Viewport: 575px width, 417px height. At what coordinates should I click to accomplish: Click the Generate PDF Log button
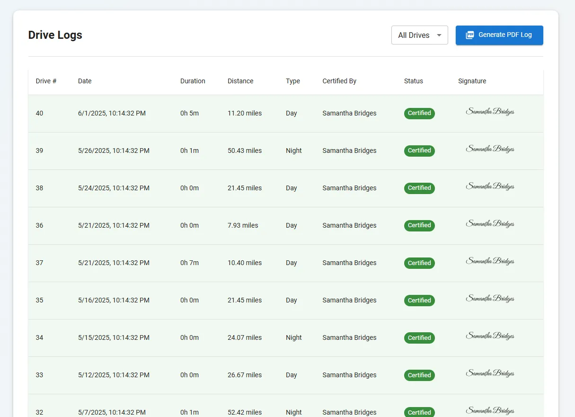(499, 35)
